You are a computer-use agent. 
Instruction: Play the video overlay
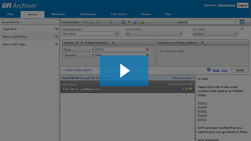click(124, 71)
